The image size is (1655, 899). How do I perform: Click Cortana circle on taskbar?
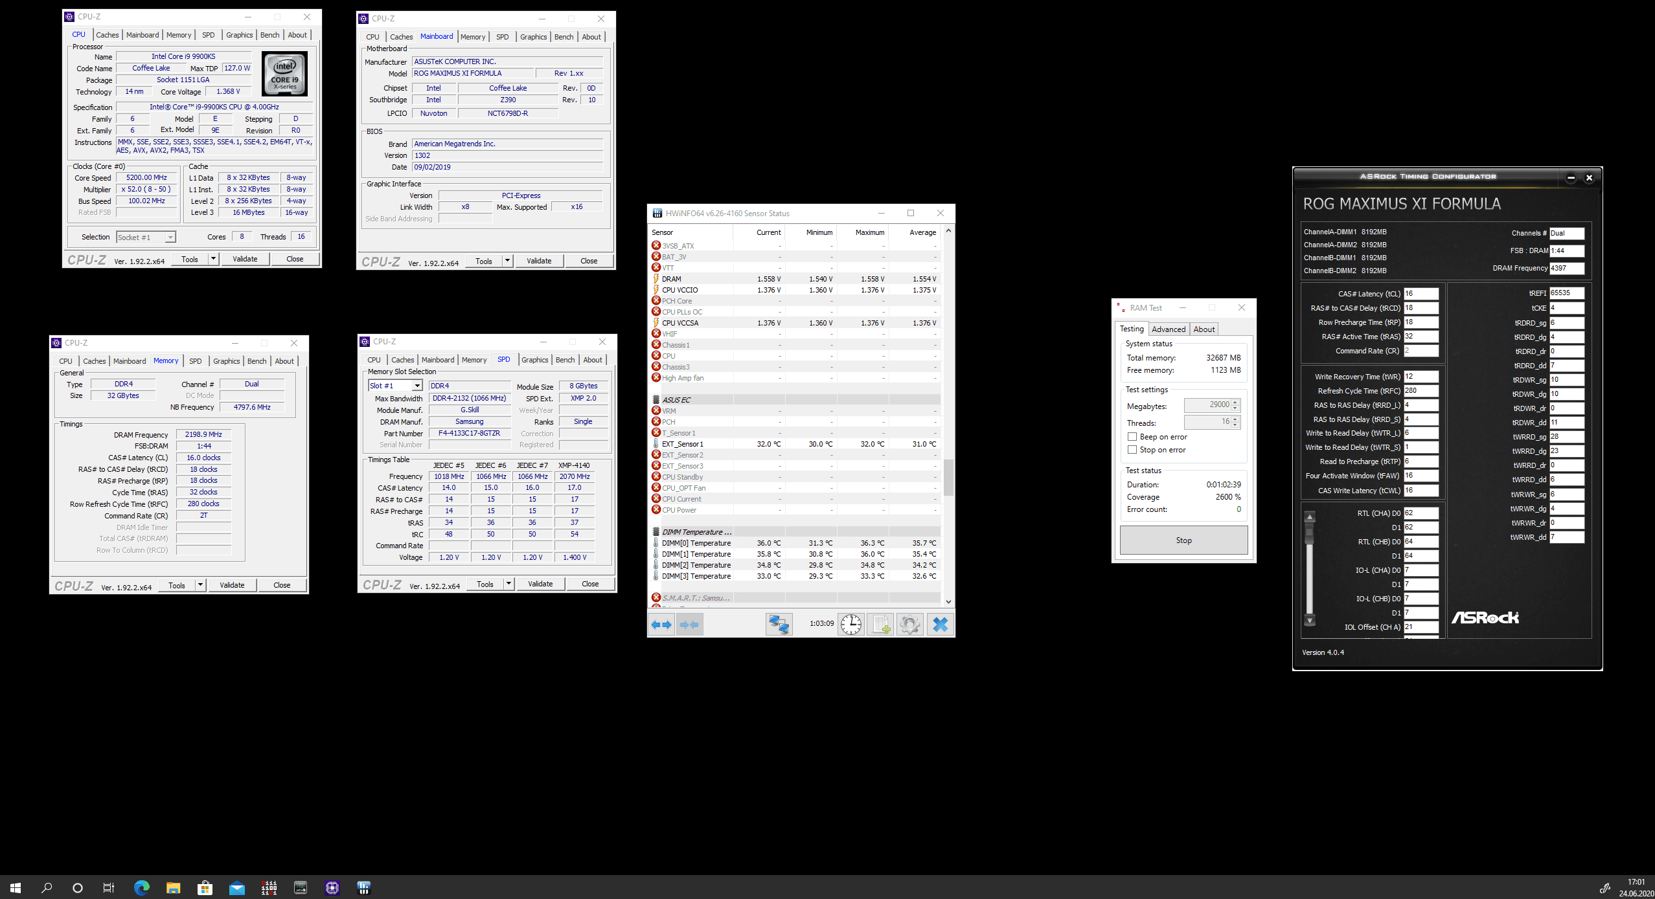tap(78, 887)
